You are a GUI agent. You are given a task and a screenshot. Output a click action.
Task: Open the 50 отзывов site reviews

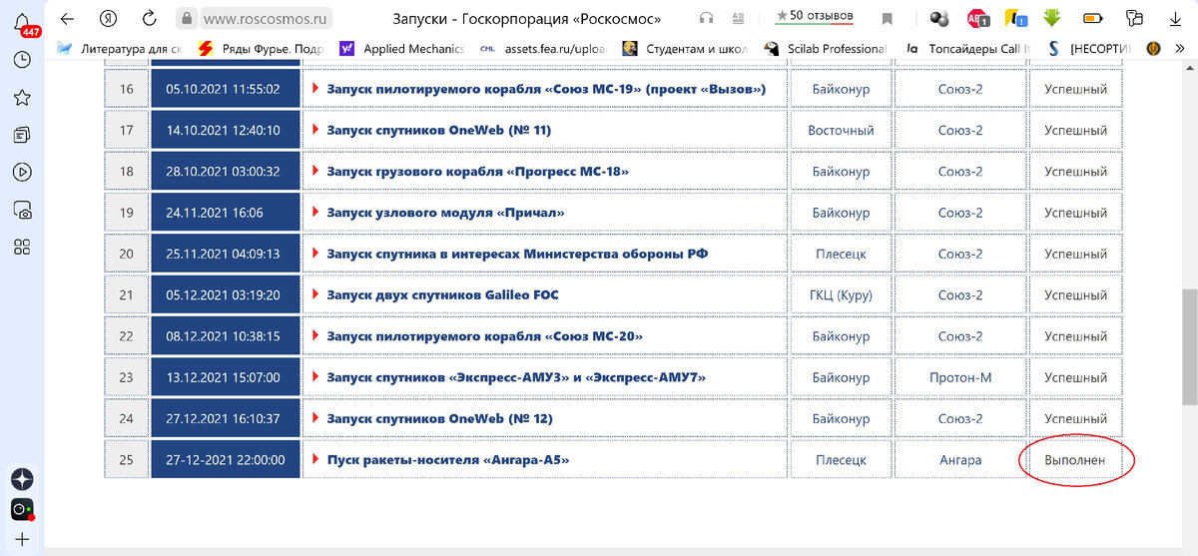click(815, 16)
